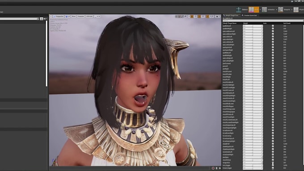The image size is (304, 171).
Task: Switch to the Animation editor mode
Action: click(268, 9)
